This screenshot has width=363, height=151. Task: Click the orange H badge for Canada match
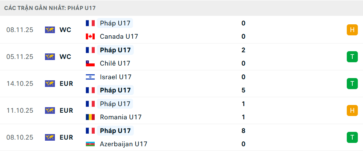pos(352,30)
